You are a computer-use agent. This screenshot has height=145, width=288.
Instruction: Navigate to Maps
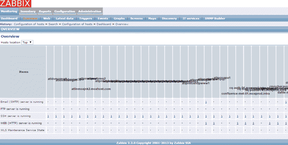(152, 19)
